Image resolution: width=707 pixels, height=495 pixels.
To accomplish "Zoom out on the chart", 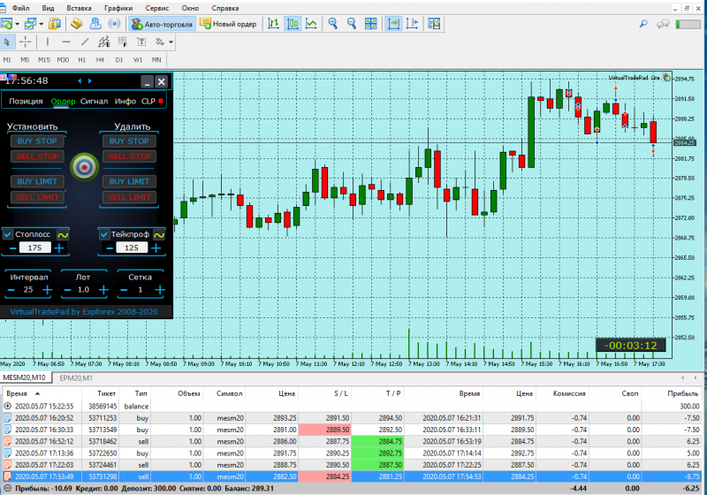I will [x=352, y=24].
